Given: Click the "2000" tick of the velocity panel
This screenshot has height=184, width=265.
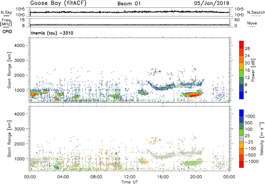Looking at the screenshot, I should coord(20,144).
